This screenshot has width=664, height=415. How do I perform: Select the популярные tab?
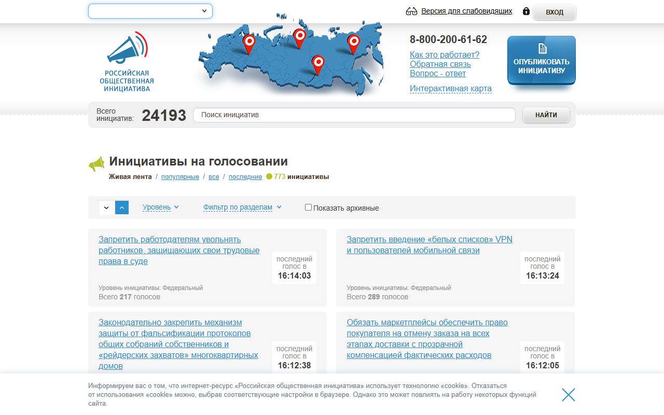(180, 177)
